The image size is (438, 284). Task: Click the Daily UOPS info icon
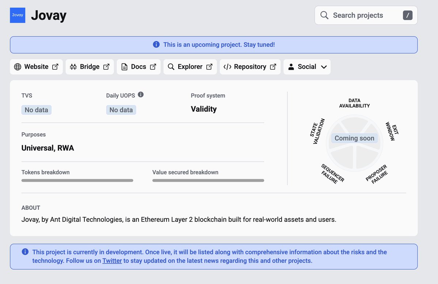tap(141, 95)
